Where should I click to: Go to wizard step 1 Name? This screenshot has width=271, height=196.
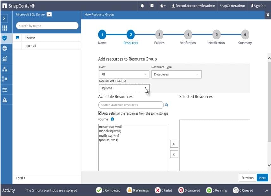coord(102,35)
